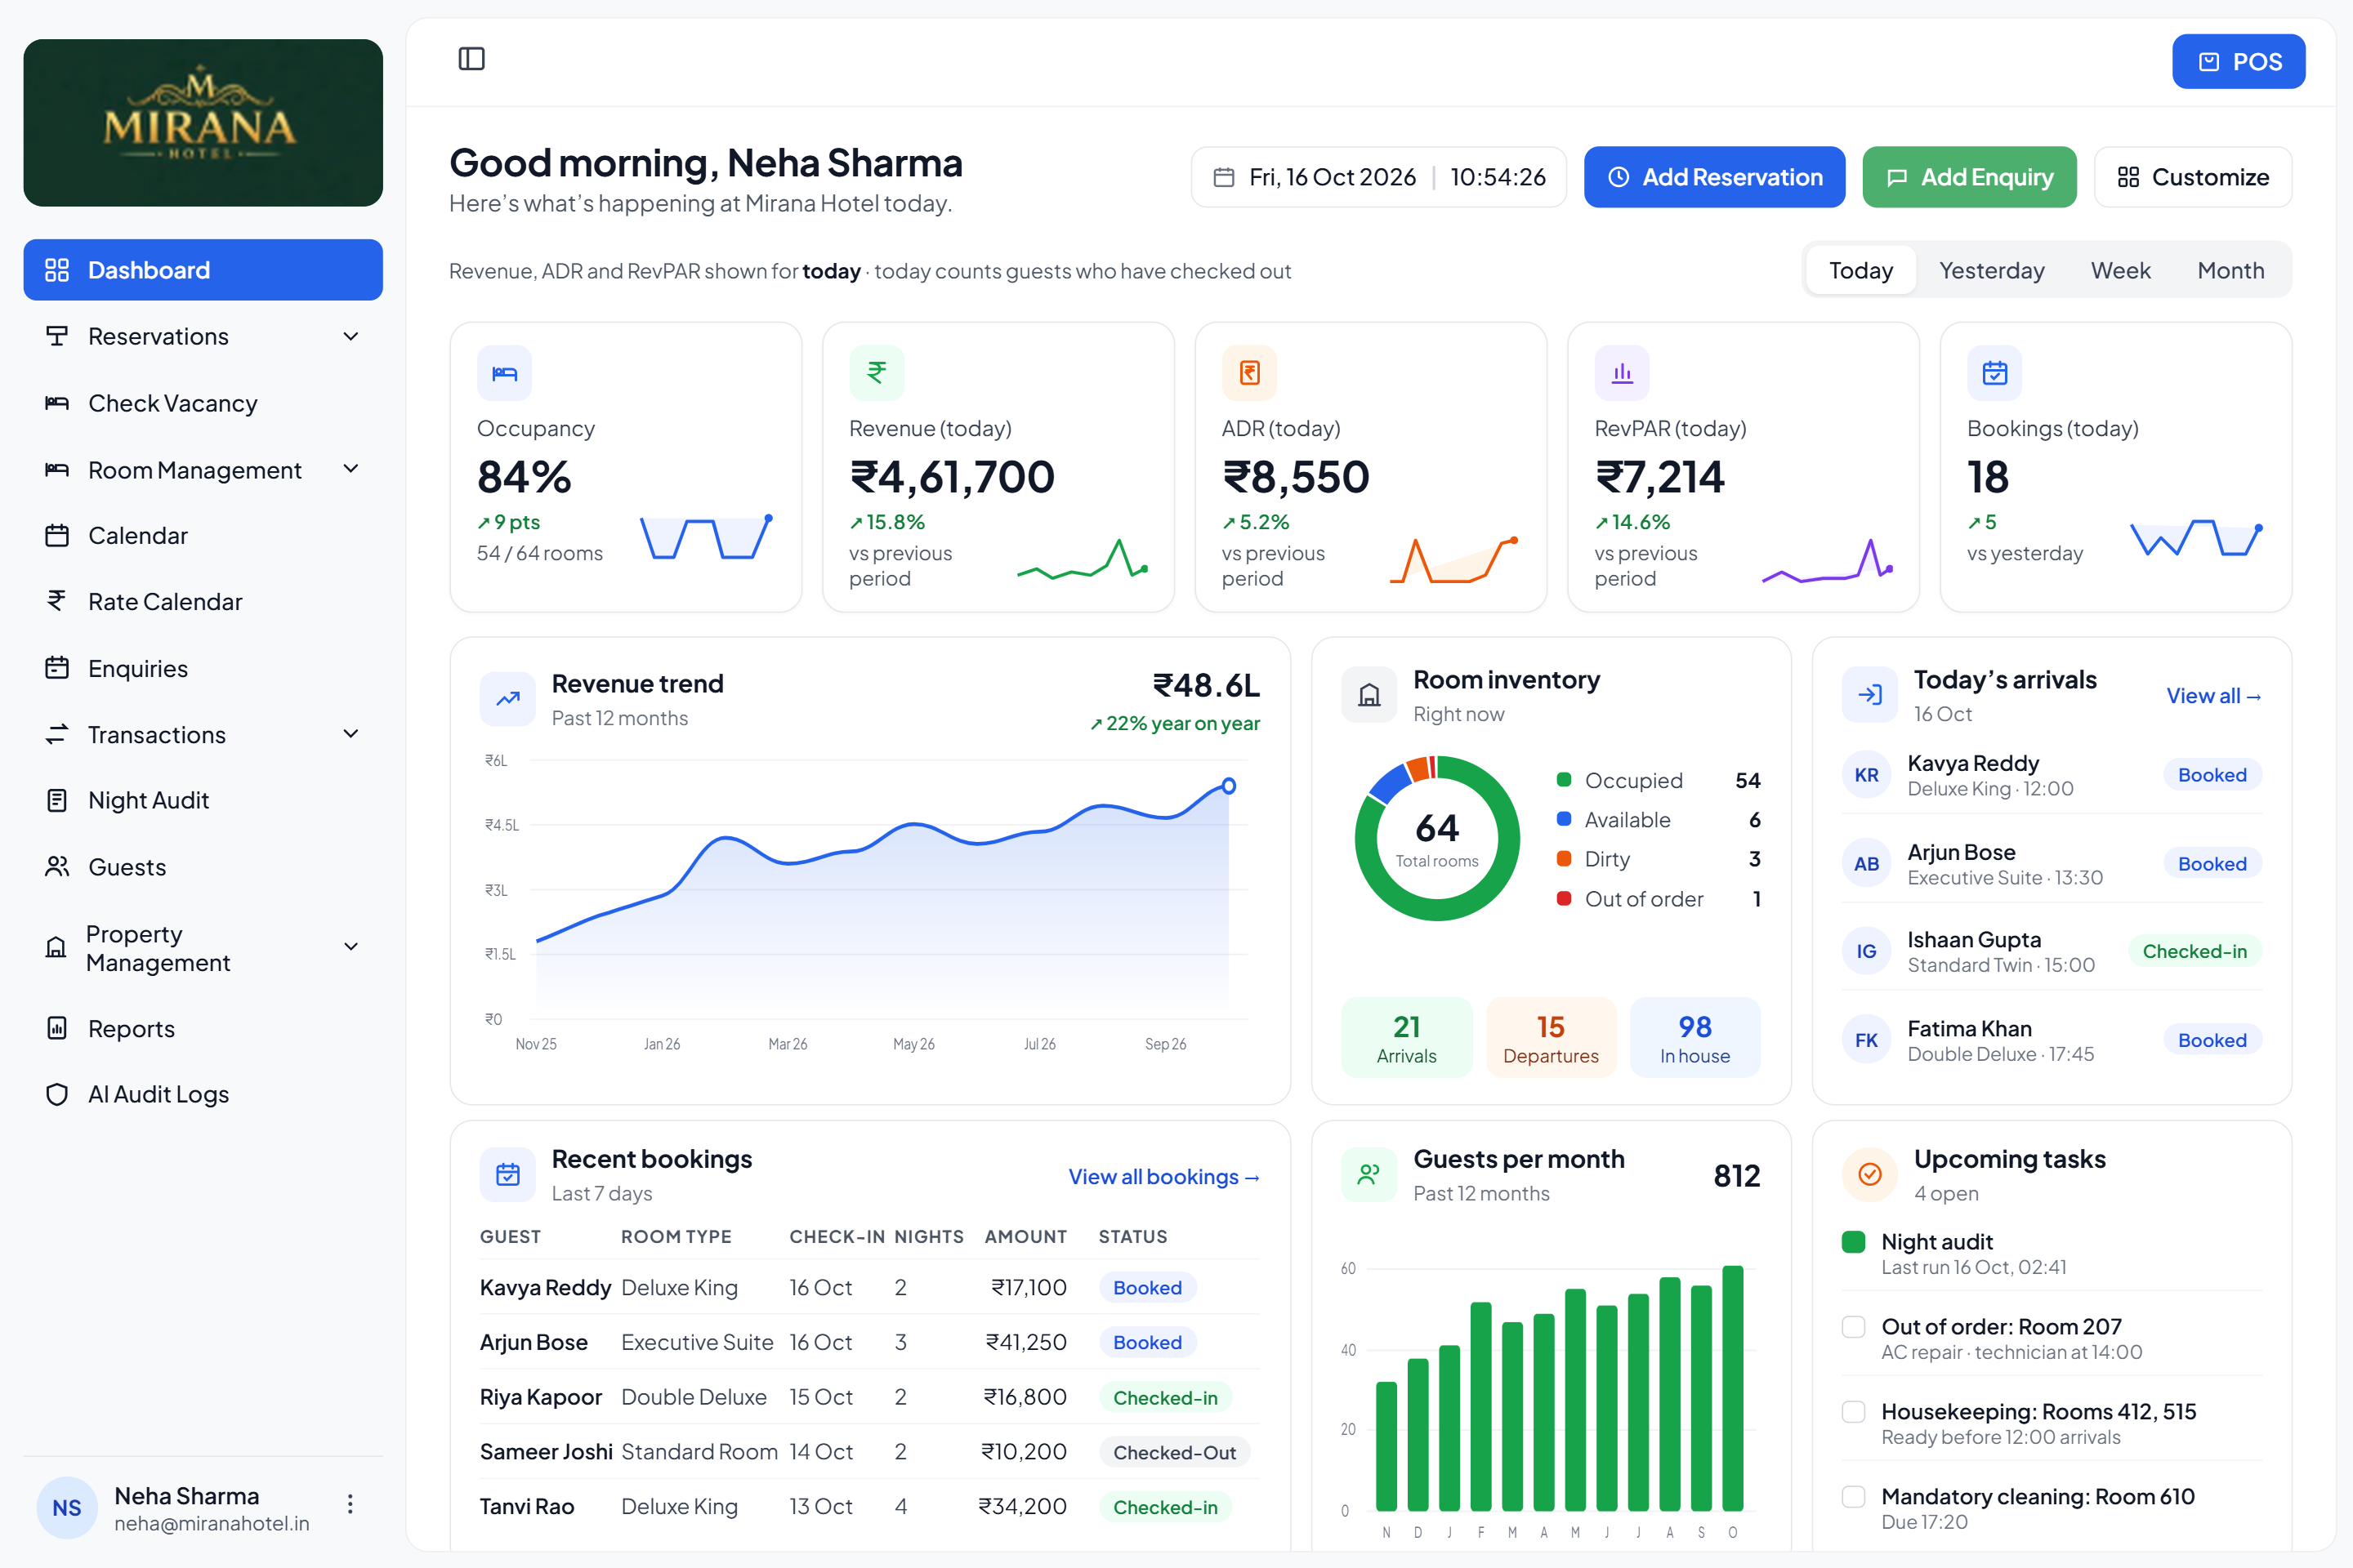Expand the Property Management chevron

tap(351, 947)
